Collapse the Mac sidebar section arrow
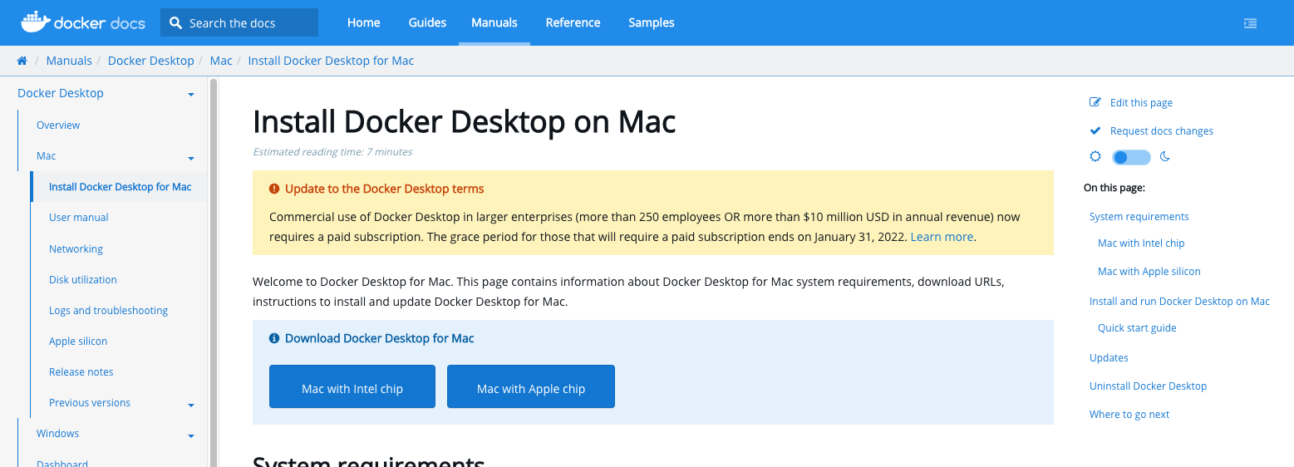 191,157
